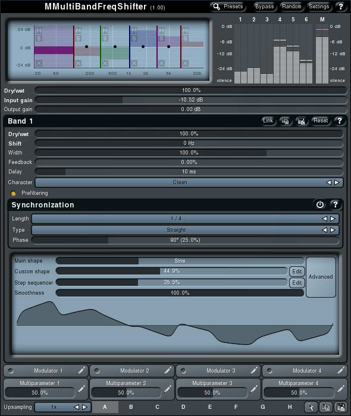Screen dimensions: 351x416
Task: Edit the Custom shape
Action: click(297, 272)
